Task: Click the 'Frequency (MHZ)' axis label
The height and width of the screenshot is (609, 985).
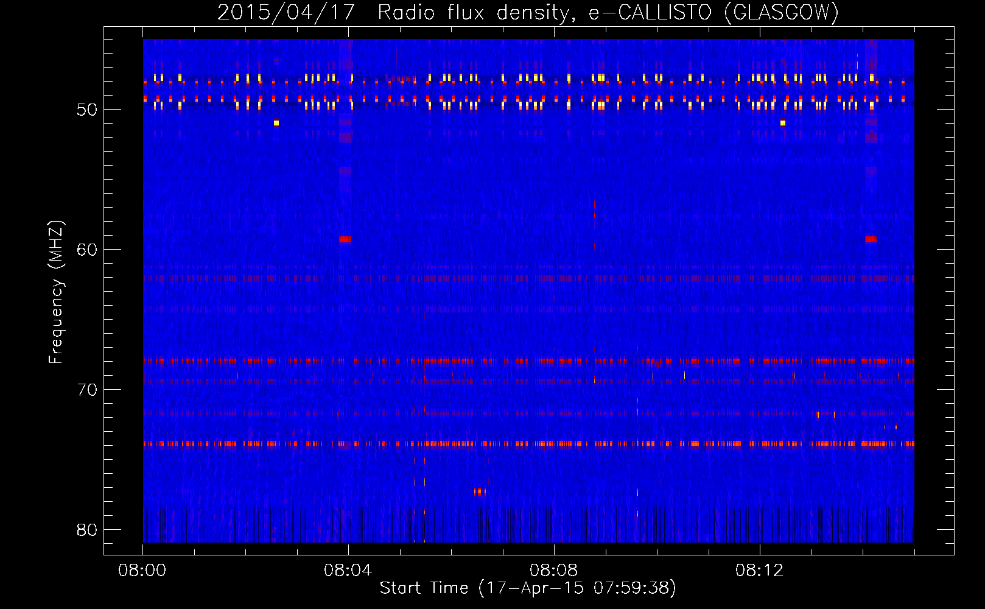Action: 56,292
